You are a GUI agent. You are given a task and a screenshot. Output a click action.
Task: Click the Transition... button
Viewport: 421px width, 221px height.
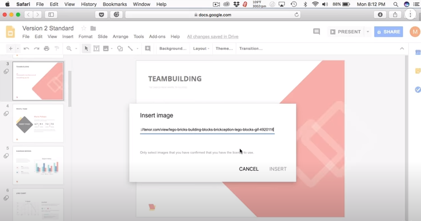[251, 49]
